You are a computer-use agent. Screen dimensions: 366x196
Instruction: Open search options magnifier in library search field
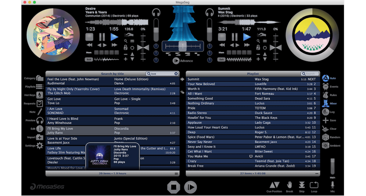click(149, 74)
